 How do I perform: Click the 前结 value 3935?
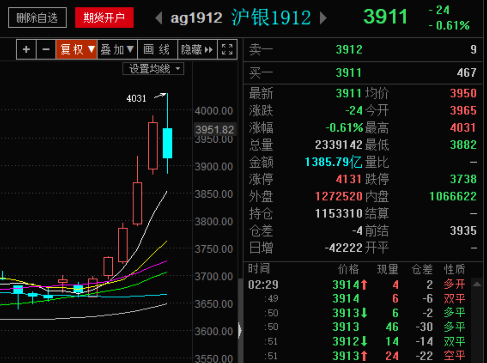pyautogui.click(x=463, y=230)
